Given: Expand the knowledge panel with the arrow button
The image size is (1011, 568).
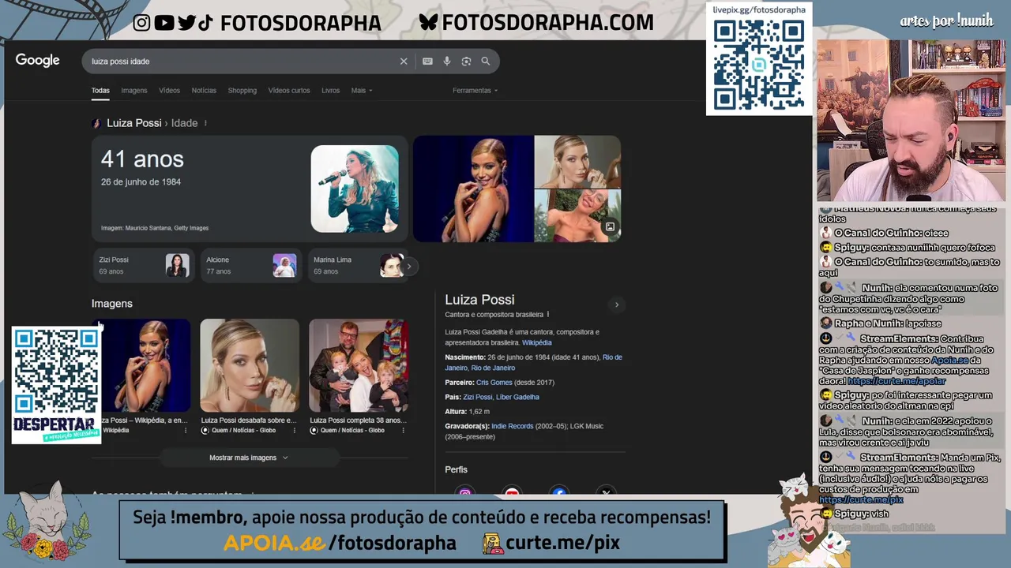Looking at the screenshot, I should coord(617,305).
